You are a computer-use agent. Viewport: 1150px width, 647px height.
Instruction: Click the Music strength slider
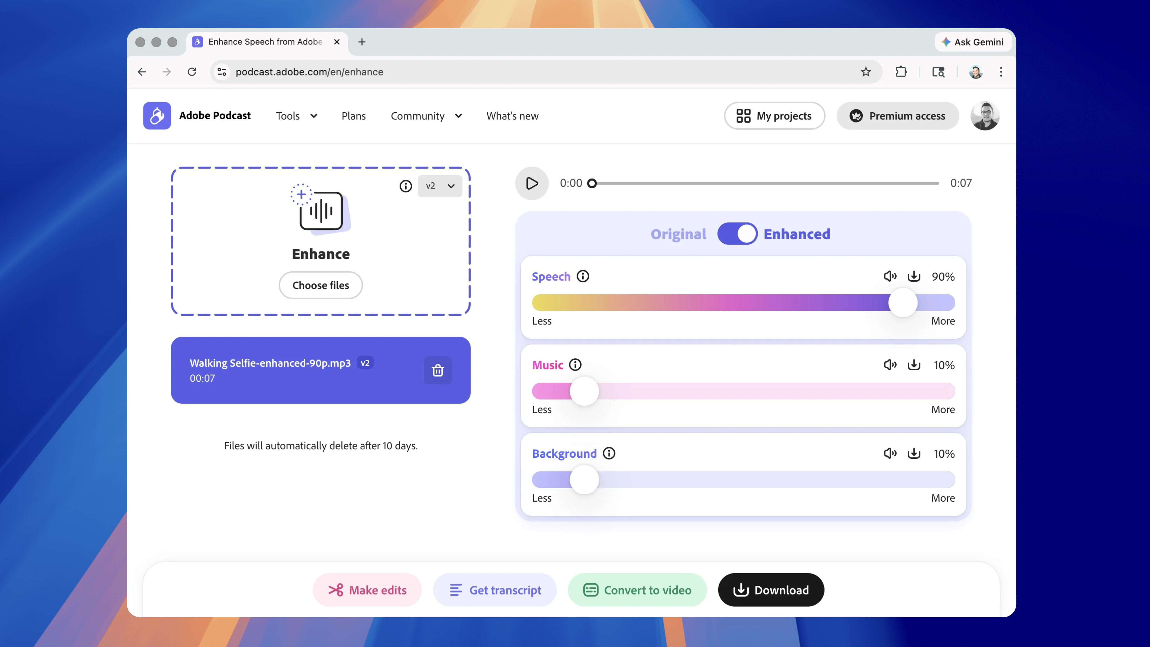(743, 391)
